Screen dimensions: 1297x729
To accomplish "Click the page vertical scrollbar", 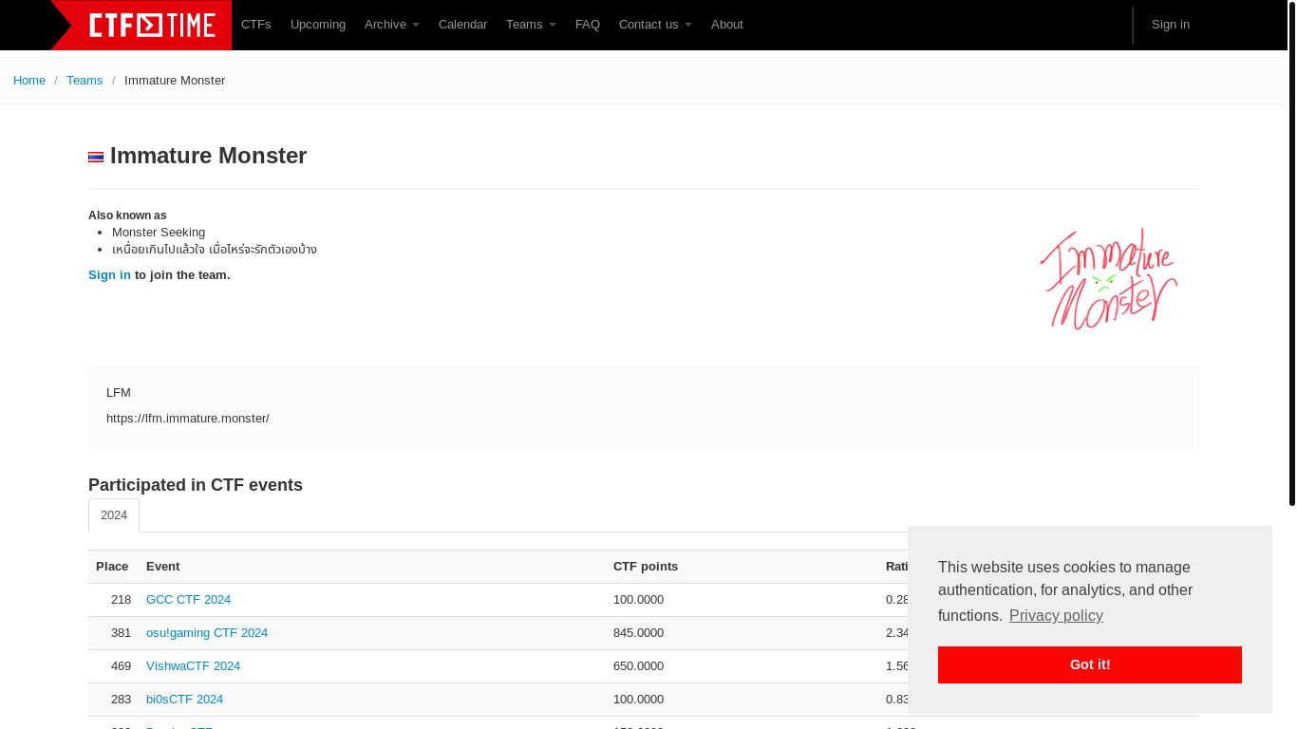I will click(1291, 252).
